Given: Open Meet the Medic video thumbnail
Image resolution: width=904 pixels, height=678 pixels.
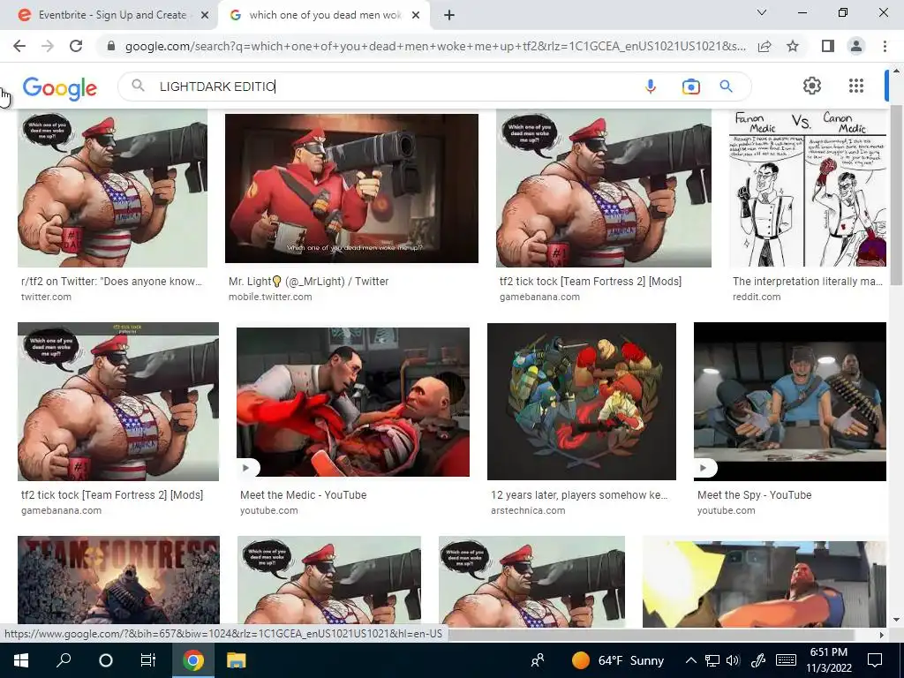Looking at the screenshot, I should tap(353, 402).
